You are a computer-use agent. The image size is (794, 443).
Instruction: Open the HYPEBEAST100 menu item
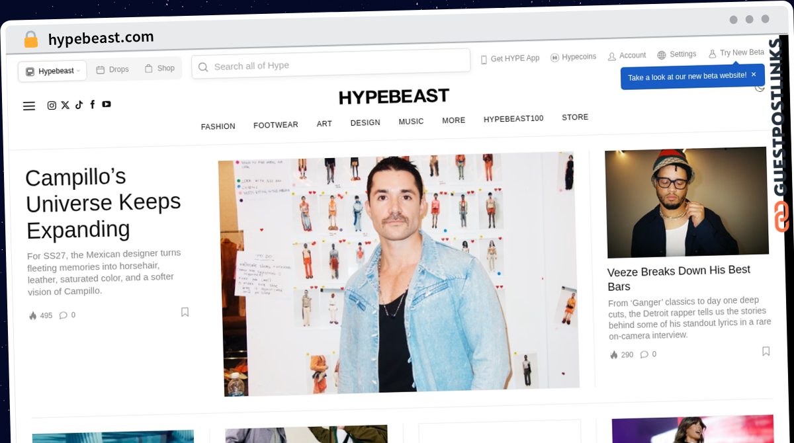[x=513, y=119]
